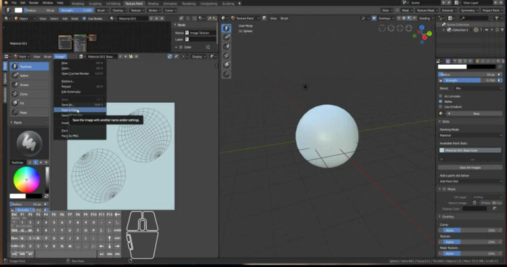Viewport: 507px width, 267px height.
Task: Switch to the Sculpting workspace tab
Action: click(x=95, y=3)
